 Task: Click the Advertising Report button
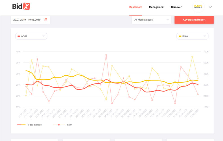pos(194,20)
